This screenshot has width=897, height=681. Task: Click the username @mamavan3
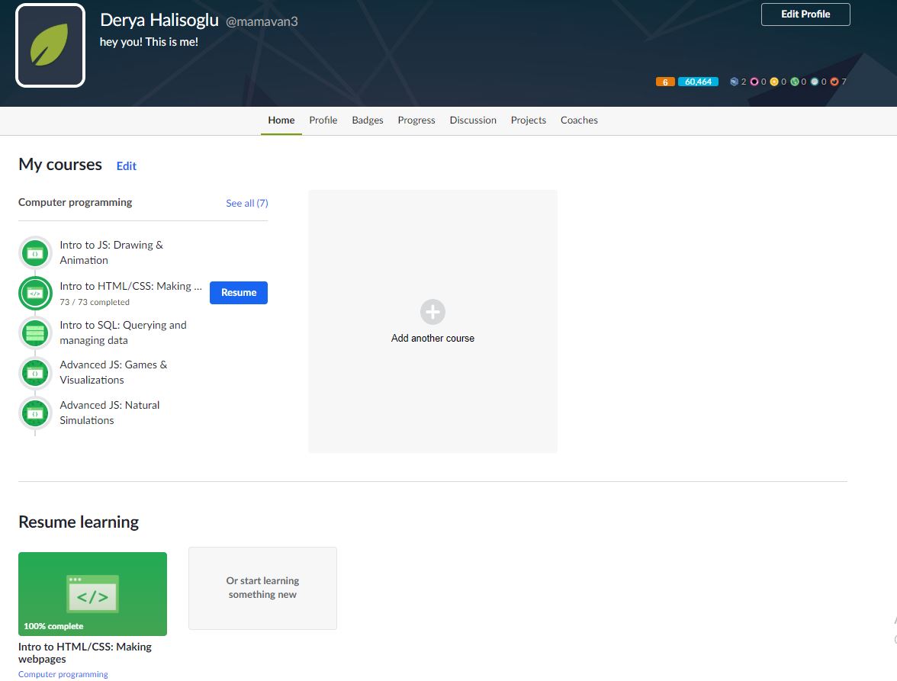pos(262,21)
